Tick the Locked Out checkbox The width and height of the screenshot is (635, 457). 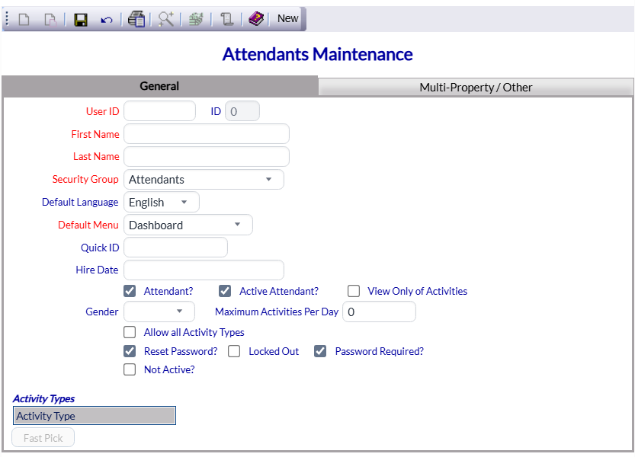click(235, 351)
